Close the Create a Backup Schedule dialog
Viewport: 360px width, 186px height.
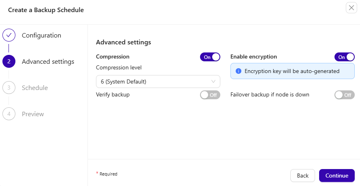[x=351, y=8]
